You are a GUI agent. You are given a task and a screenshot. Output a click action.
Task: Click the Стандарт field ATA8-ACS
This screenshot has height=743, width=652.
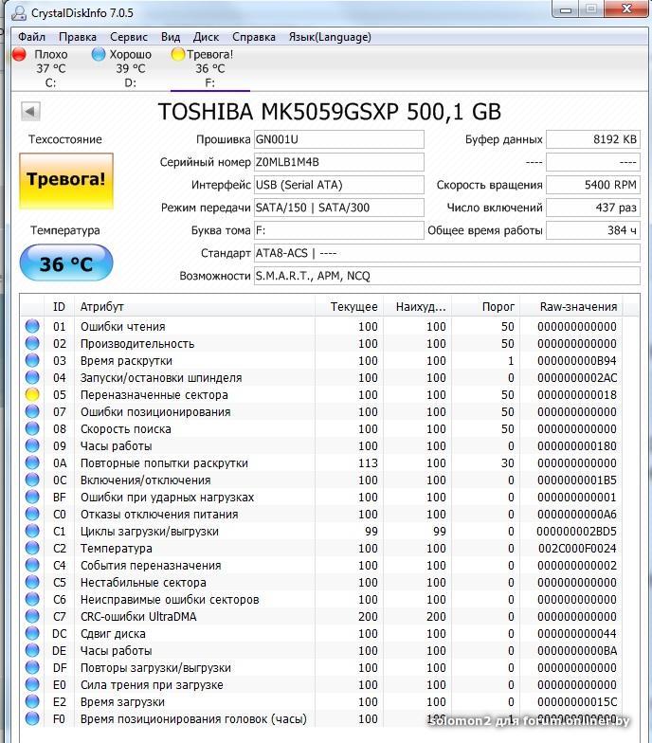[x=447, y=253]
